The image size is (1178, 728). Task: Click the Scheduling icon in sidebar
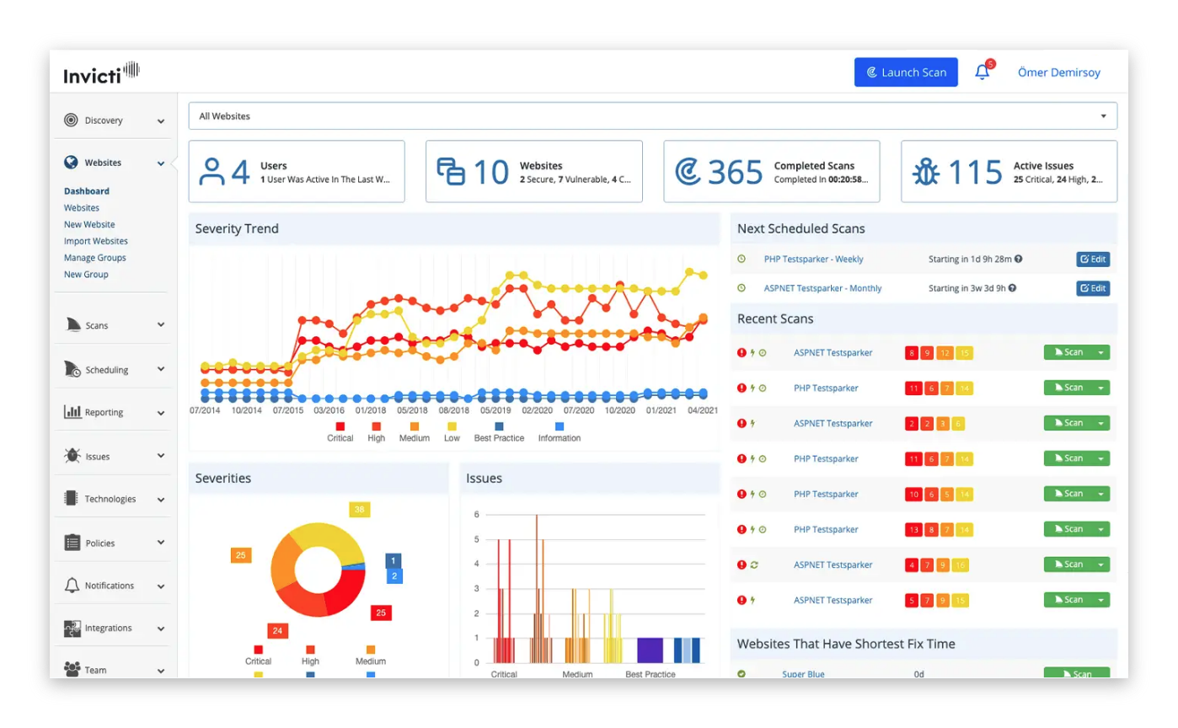coord(72,369)
